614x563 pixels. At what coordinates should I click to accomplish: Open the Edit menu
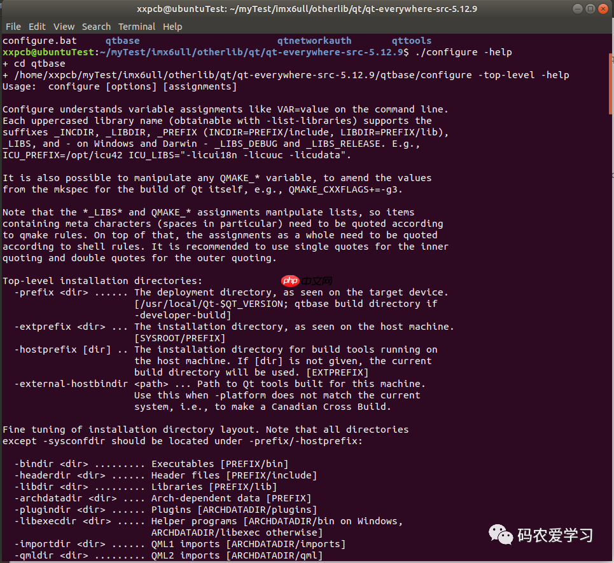(x=36, y=27)
